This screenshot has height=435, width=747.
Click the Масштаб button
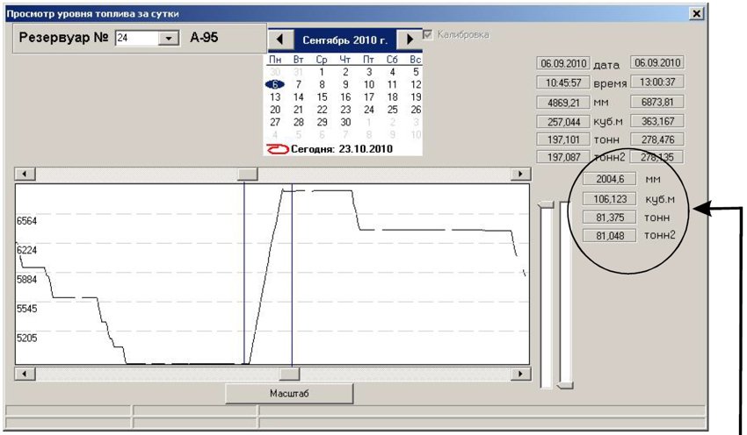[x=289, y=394]
